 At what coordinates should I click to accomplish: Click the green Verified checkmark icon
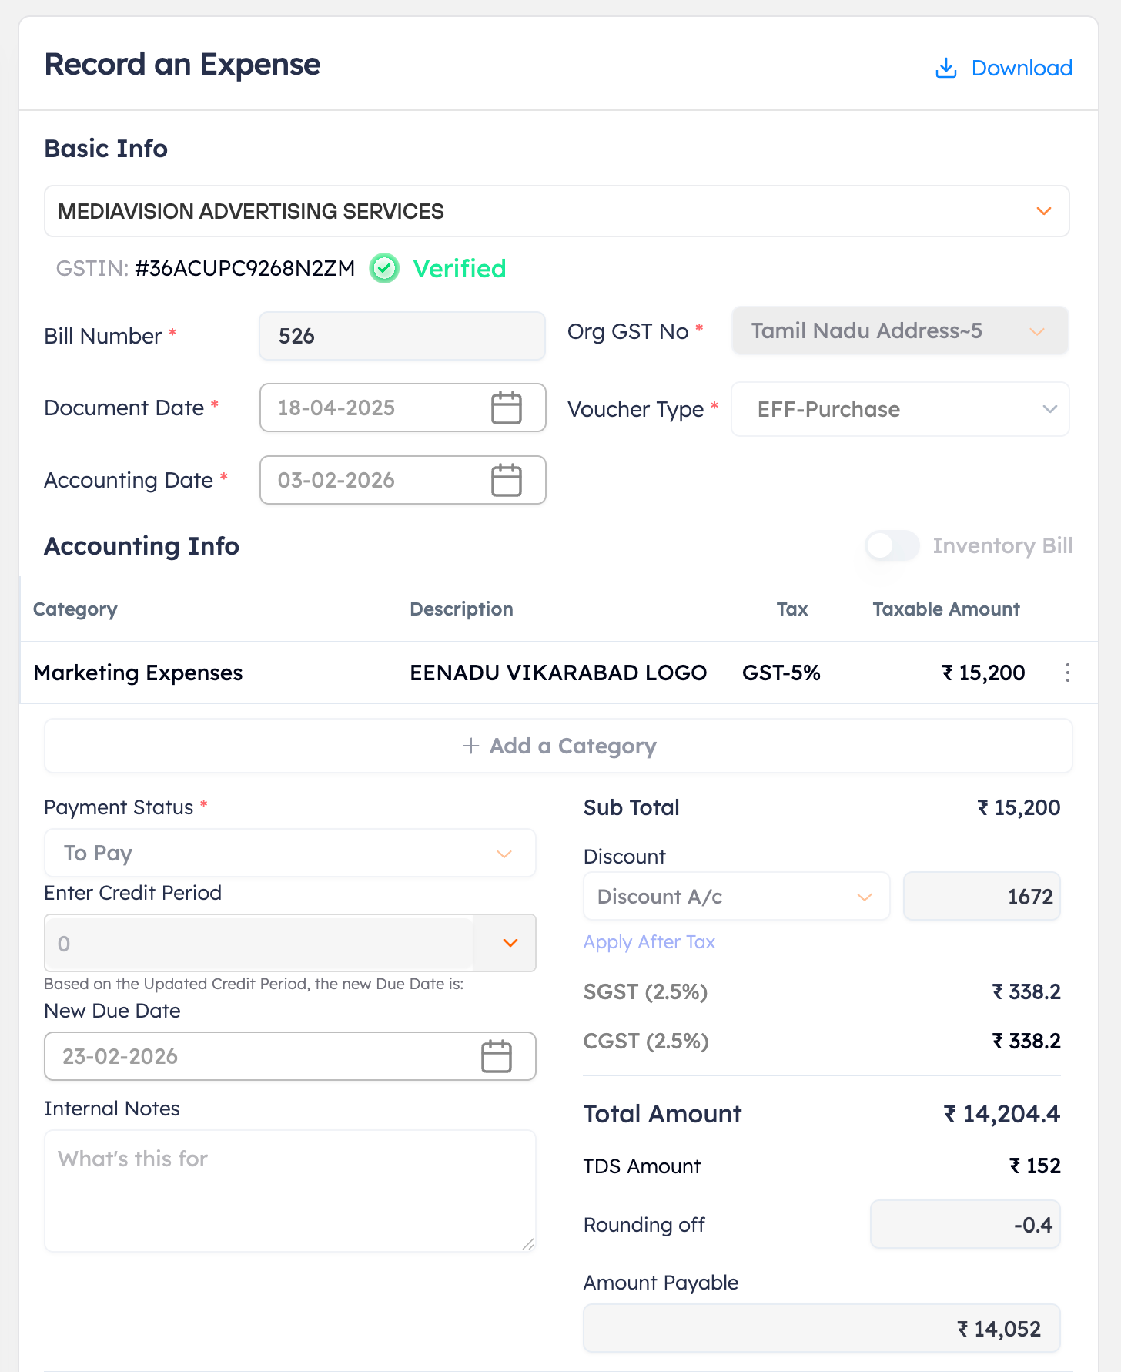tap(384, 269)
